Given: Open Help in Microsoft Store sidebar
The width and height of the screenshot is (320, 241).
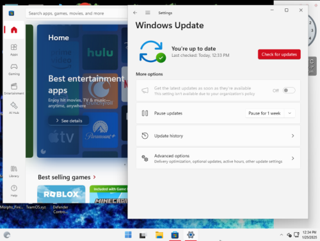Looking at the screenshot, I should (14, 191).
